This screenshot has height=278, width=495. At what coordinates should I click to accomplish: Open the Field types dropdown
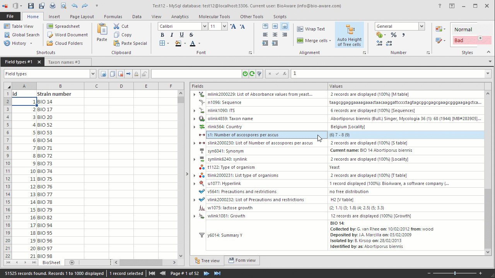[x=92, y=74]
